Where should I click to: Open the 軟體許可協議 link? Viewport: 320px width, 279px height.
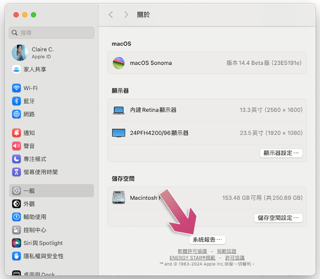click(192, 251)
